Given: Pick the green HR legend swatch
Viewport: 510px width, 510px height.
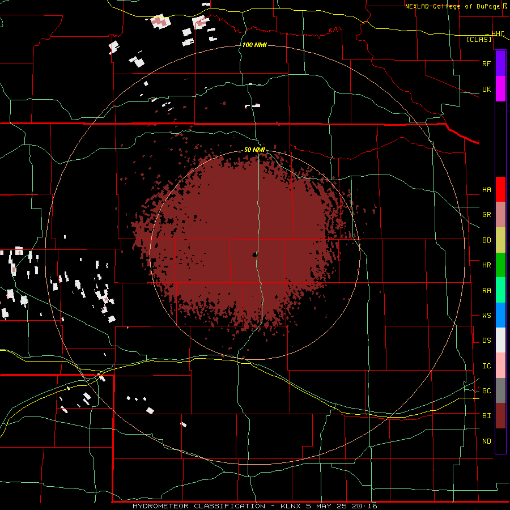Looking at the screenshot, I should point(500,265).
